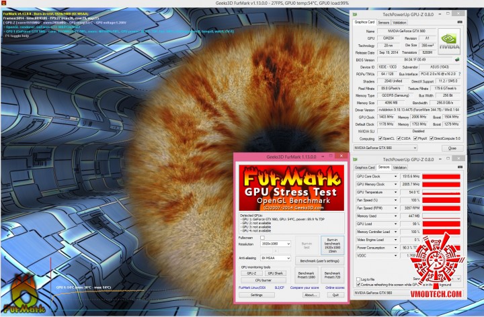The height and width of the screenshot is (317, 484).
Task: Click the About... button in FurMark
Action: tap(311, 295)
